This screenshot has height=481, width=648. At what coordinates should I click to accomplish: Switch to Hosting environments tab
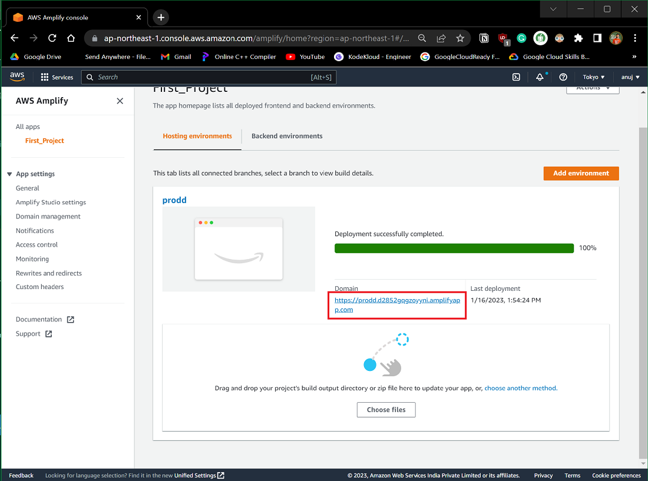pos(197,136)
